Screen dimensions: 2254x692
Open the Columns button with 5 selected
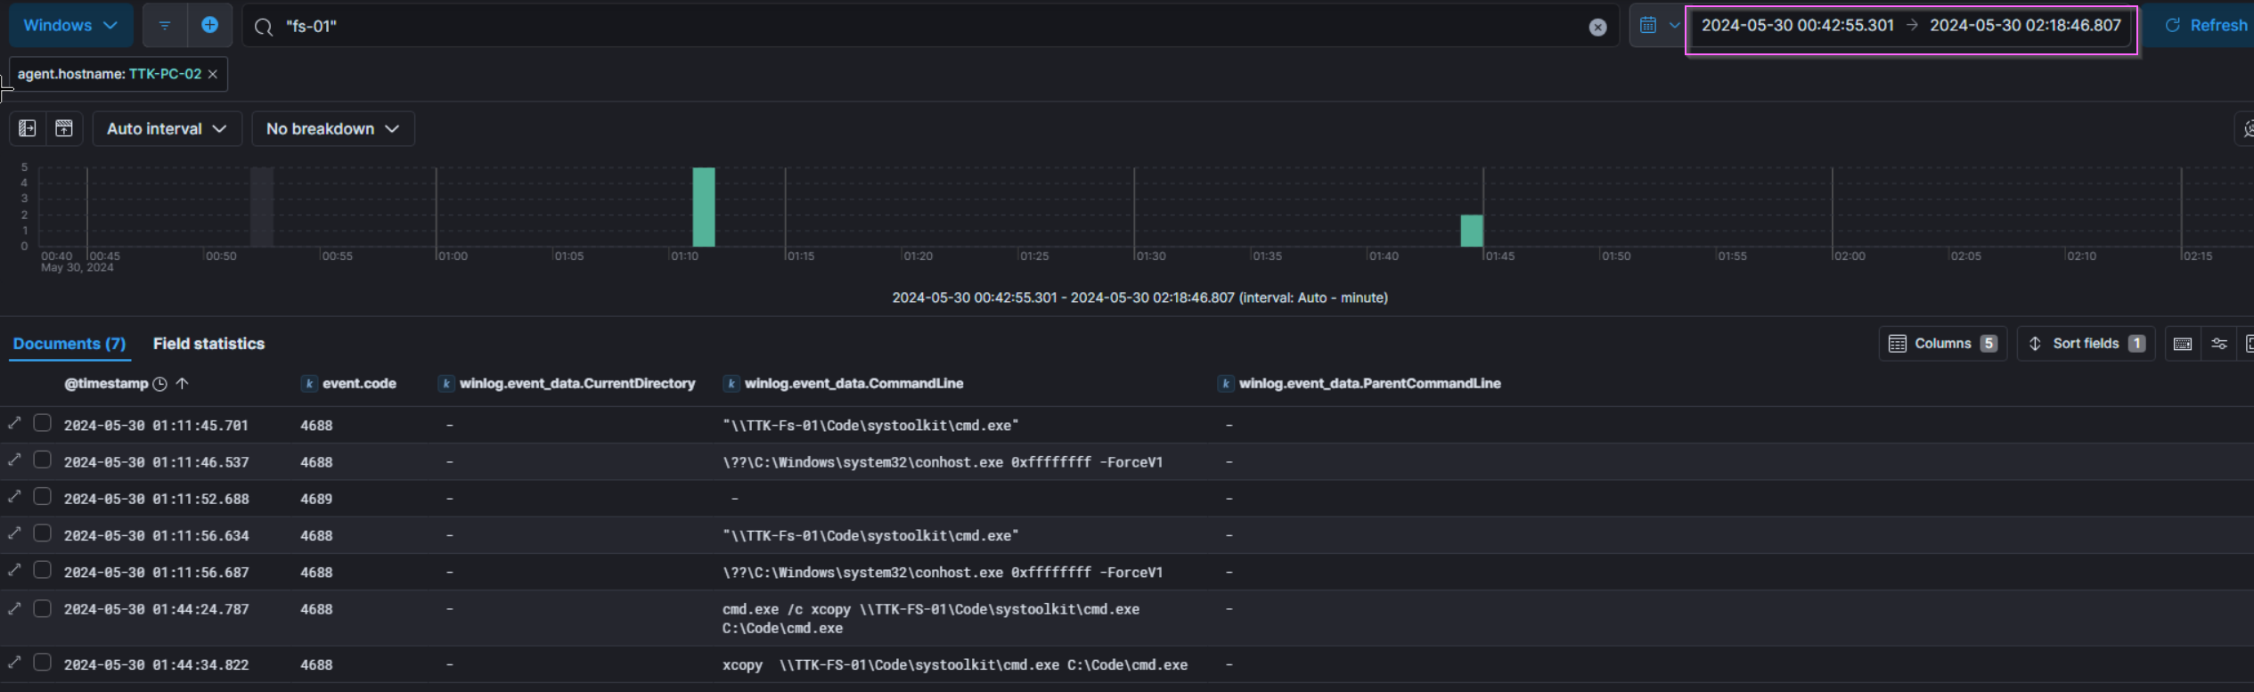coord(1942,344)
